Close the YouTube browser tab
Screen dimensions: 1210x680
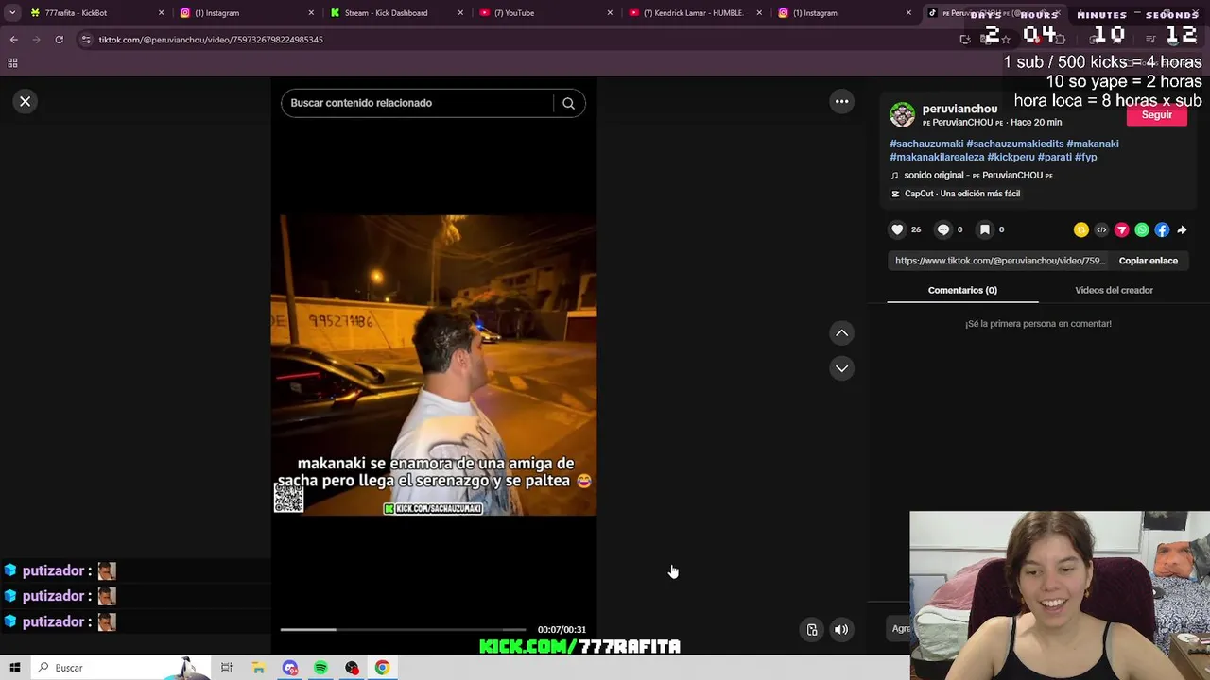[x=610, y=13]
